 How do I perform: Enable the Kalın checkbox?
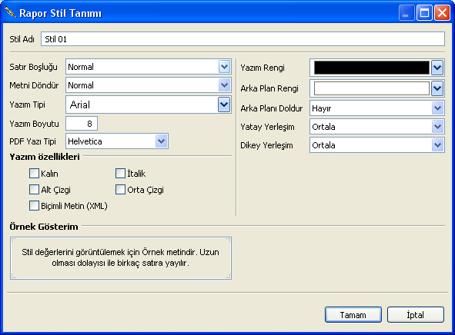click(34, 174)
